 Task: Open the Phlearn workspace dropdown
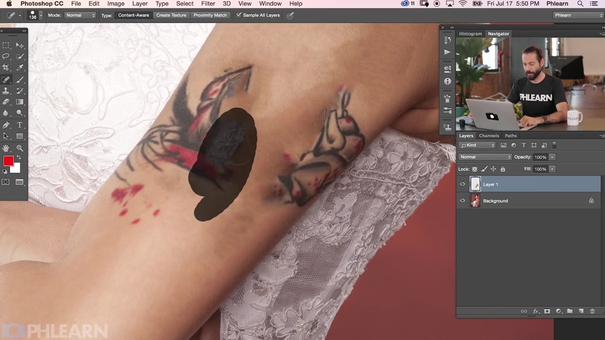click(578, 16)
